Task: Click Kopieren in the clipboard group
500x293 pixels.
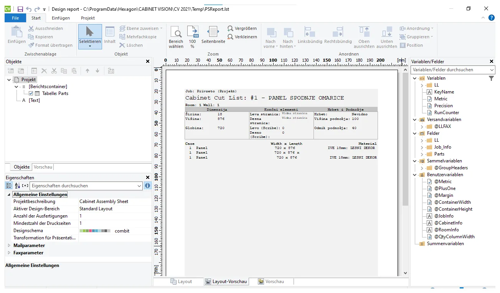Action: (x=40, y=37)
